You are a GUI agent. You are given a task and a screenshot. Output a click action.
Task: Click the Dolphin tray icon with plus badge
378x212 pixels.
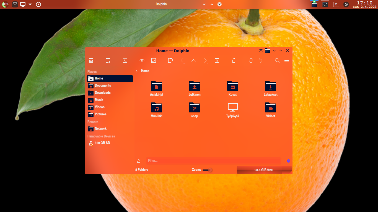[314, 4]
